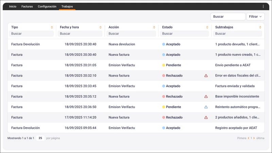
Task: Click blue warning icon on 20:36:50 Pendiente row
Action: click(206, 107)
